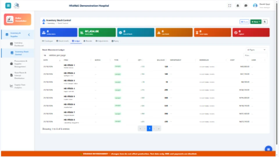Click item HD-STOCK-2 in ledger
Screen dimensions: 279x157
click(69, 73)
